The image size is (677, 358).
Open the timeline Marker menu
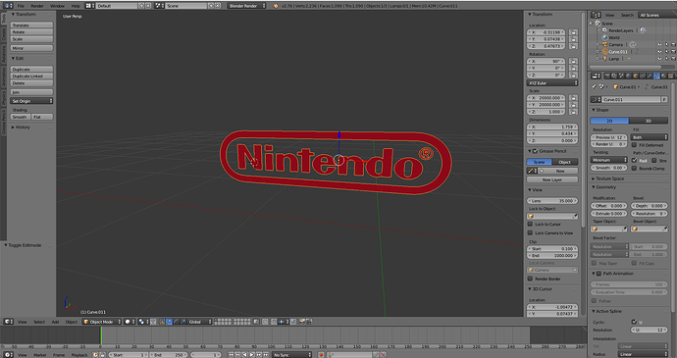40,355
